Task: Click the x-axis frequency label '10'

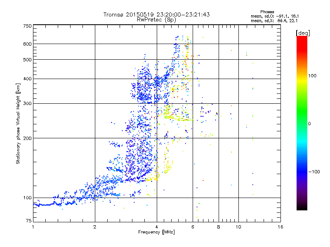Action: (238, 227)
